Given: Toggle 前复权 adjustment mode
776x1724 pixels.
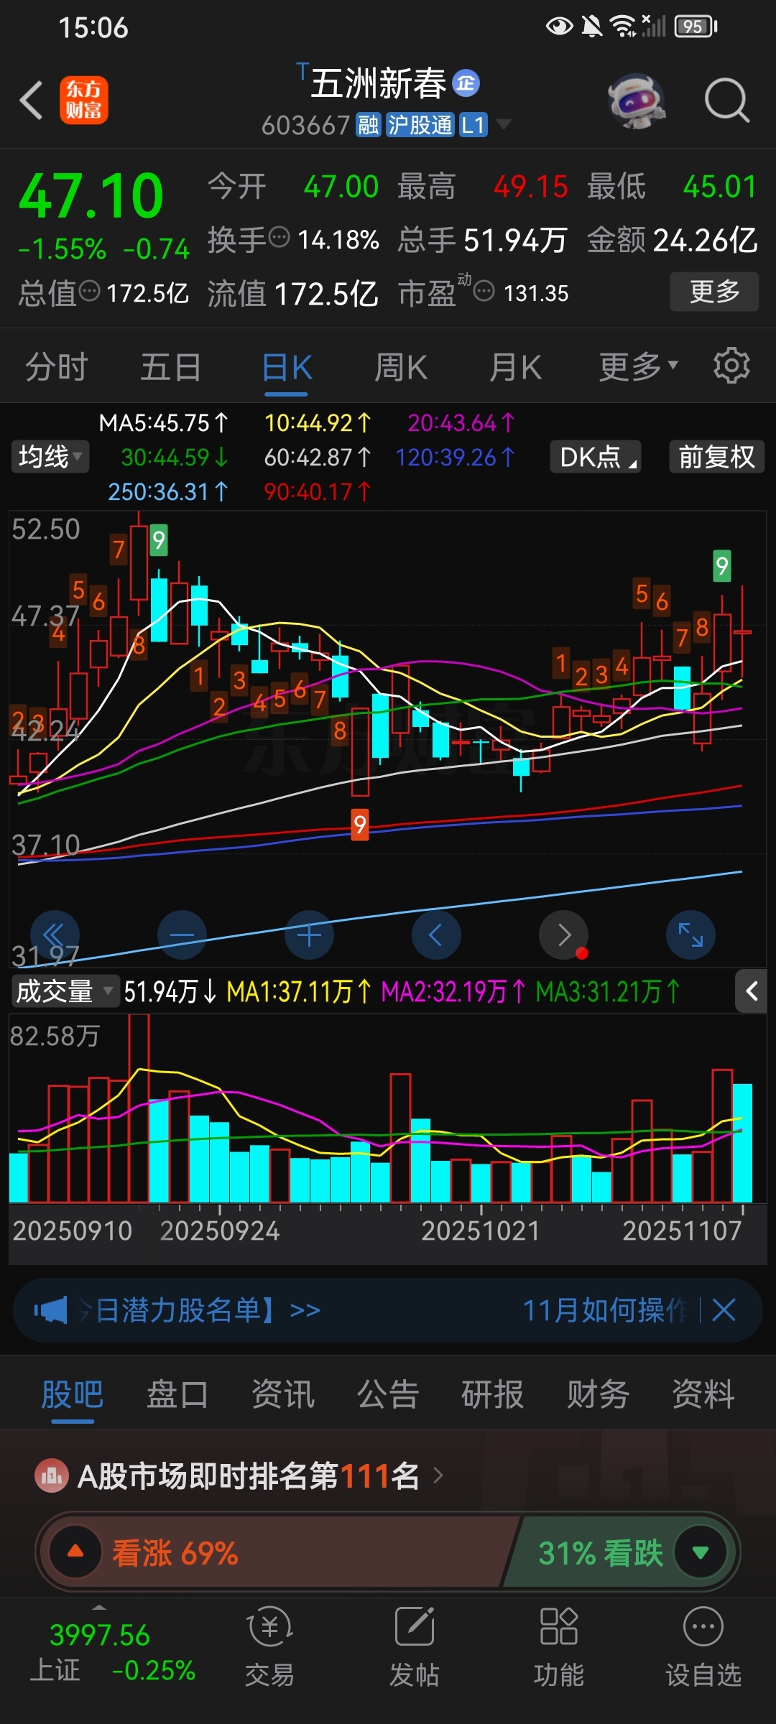Looking at the screenshot, I should coord(716,457).
